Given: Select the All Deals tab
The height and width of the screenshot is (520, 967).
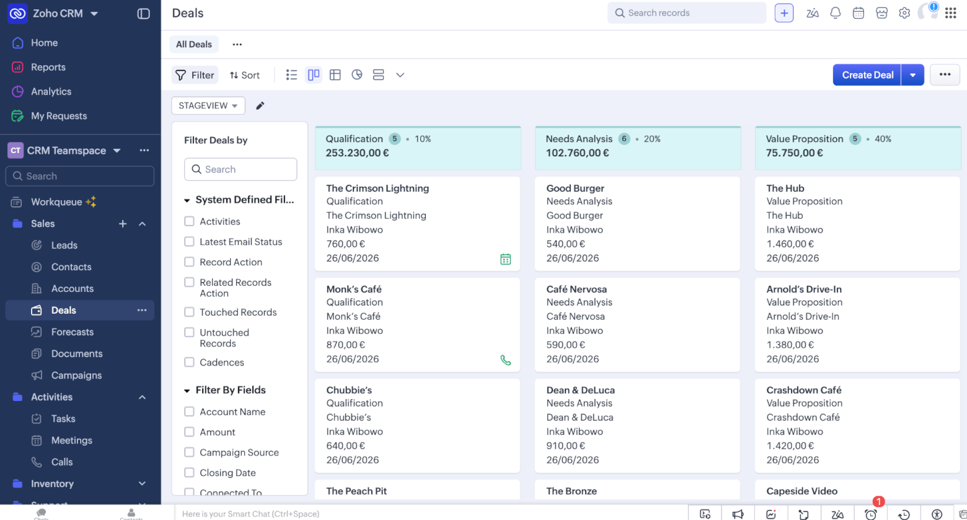Looking at the screenshot, I should pos(194,45).
